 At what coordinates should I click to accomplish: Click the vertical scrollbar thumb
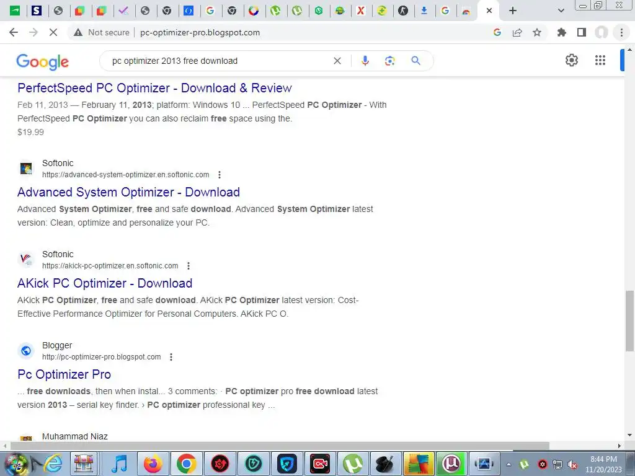tap(629, 321)
